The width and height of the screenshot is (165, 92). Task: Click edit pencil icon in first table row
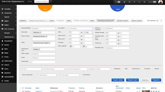coord(159,91)
